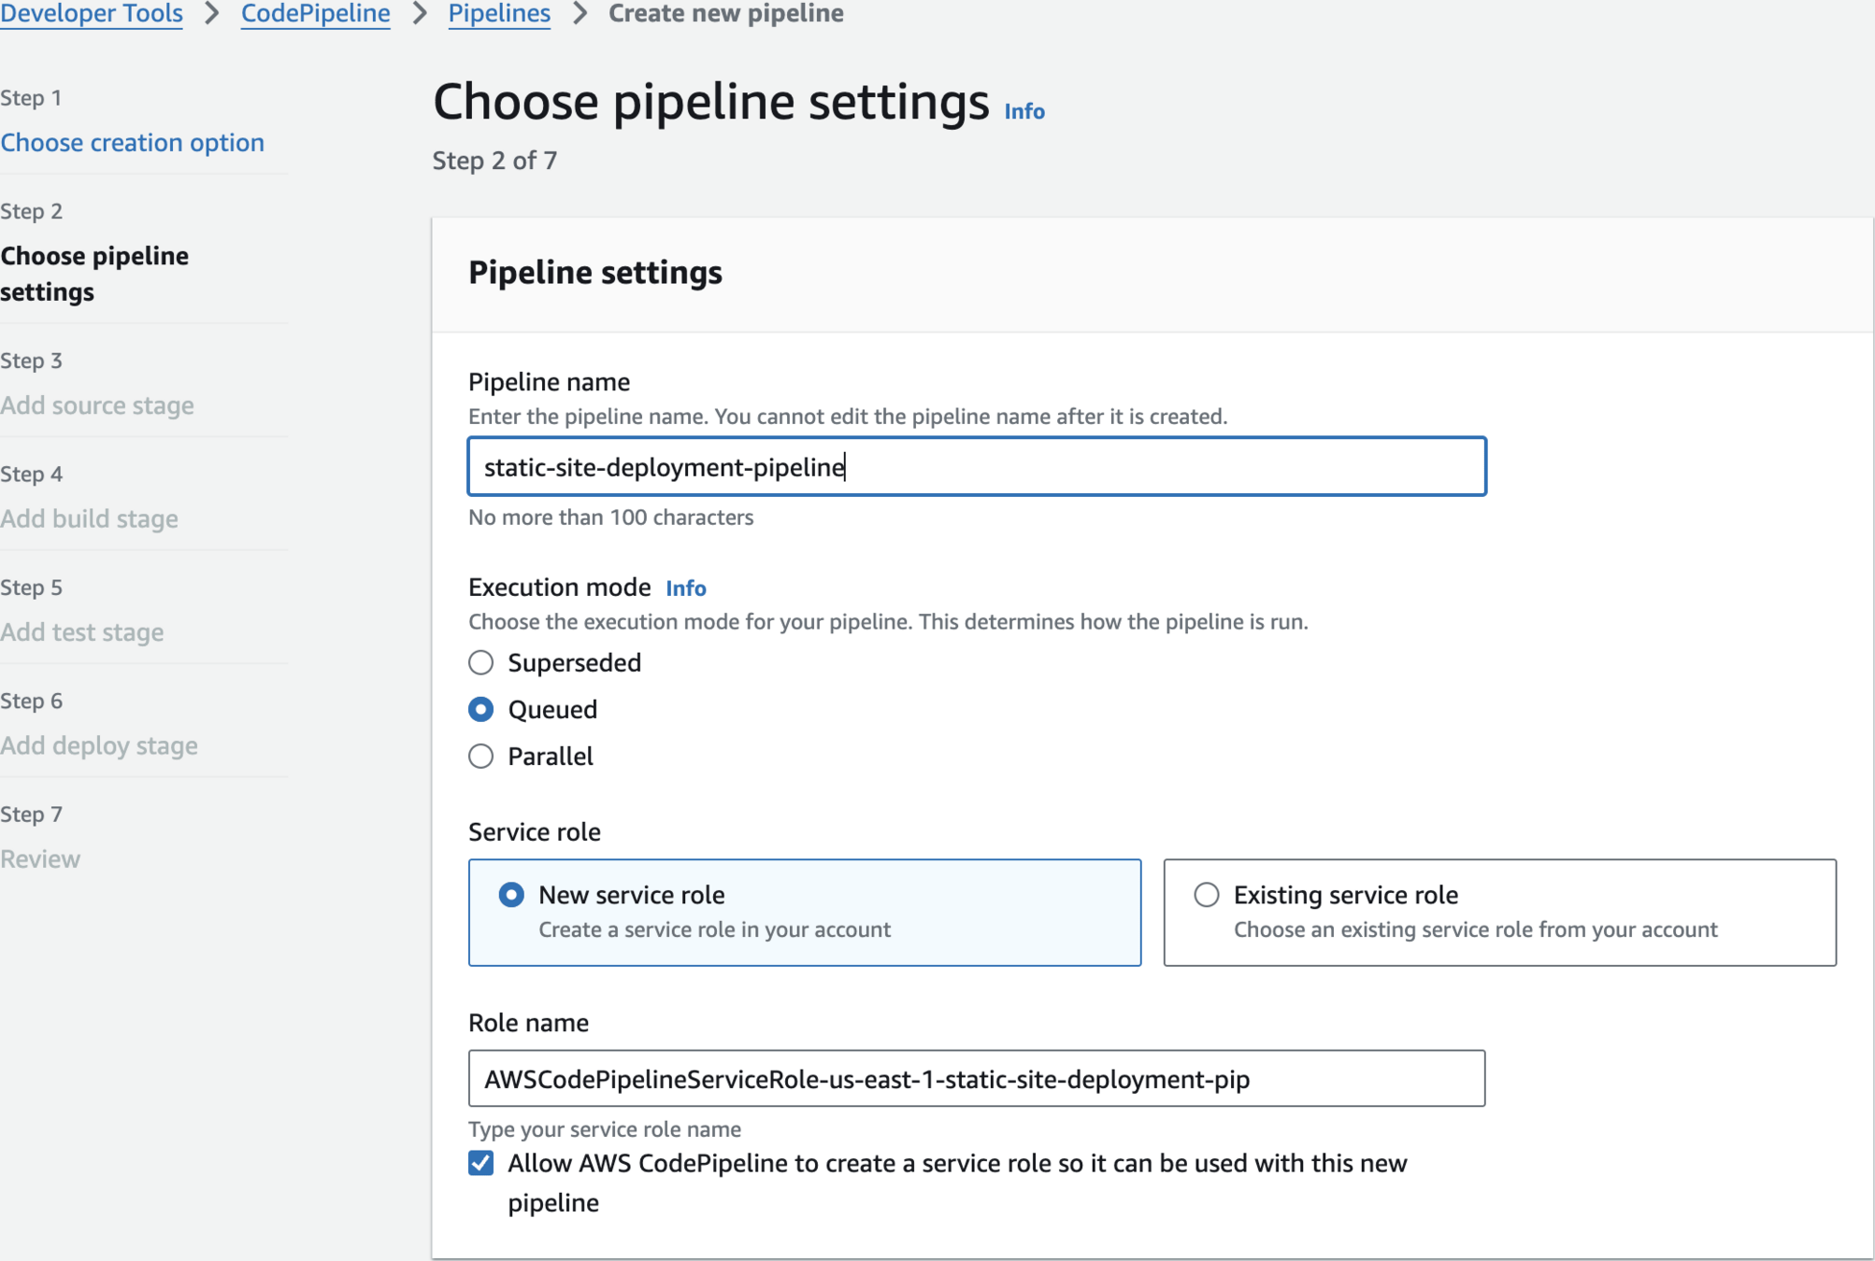Return to Choose creation option step
Screen dimensions: 1875x1261
[133, 142]
